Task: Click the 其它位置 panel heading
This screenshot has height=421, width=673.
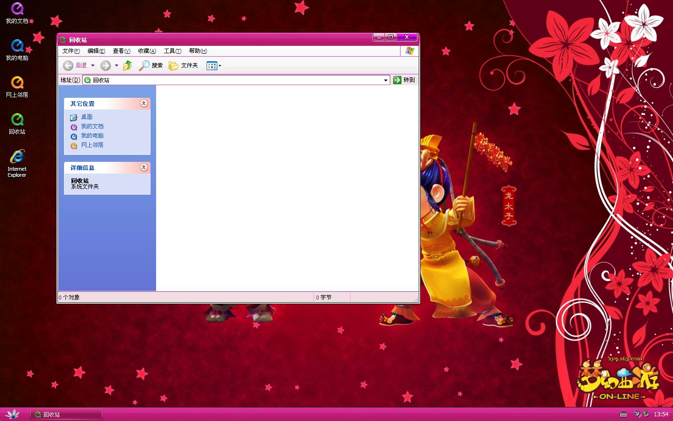Action: tap(82, 103)
